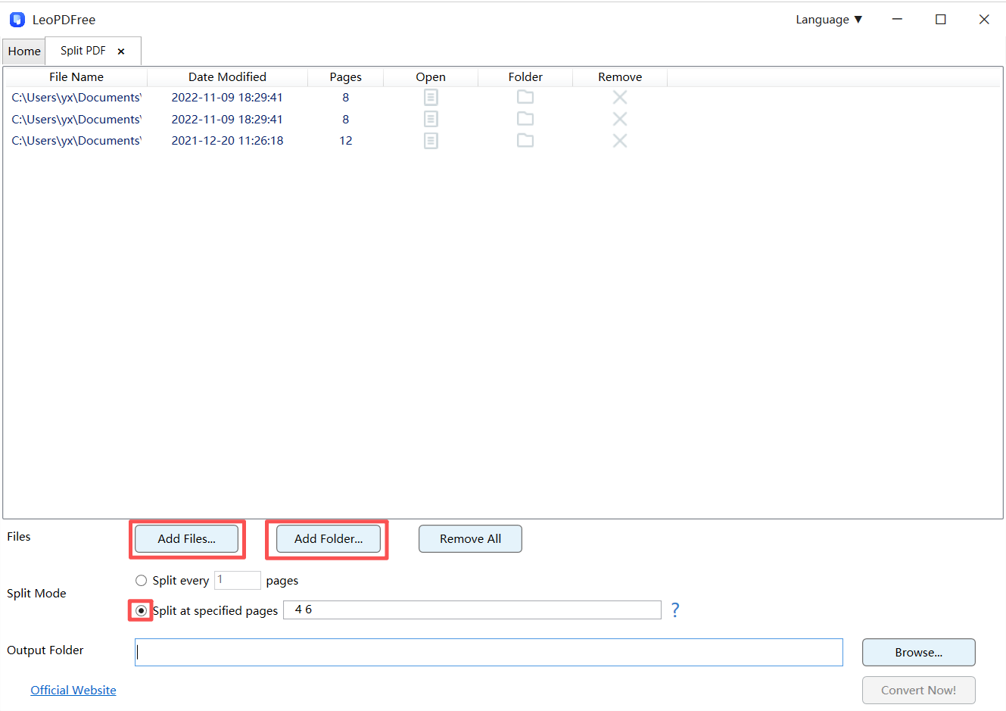Open folder of the 2021-12-20 file
Viewport: 1006px width, 711px height.
[525, 141]
